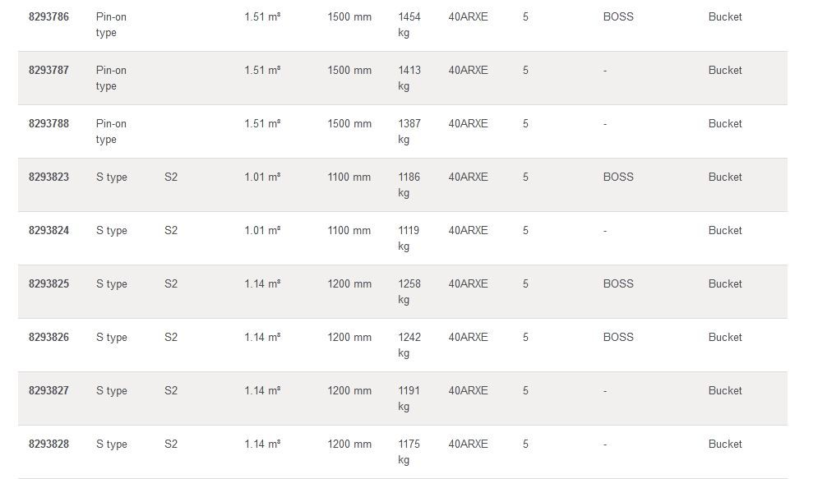Click the 1387 kg weight value
This screenshot has height=479, width=818.
pyautogui.click(x=409, y=131)
